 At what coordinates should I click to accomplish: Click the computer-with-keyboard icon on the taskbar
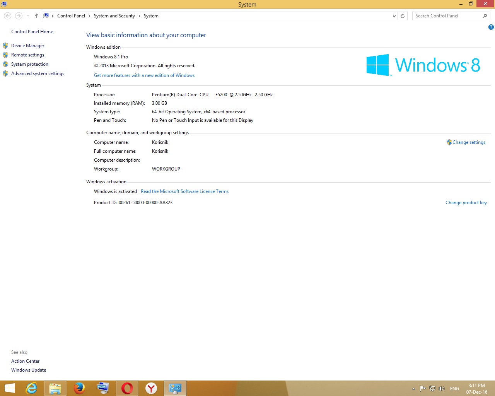point(103,388)
